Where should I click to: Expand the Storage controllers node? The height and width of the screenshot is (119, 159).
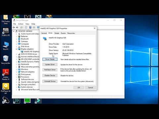(x=16, y=85)
